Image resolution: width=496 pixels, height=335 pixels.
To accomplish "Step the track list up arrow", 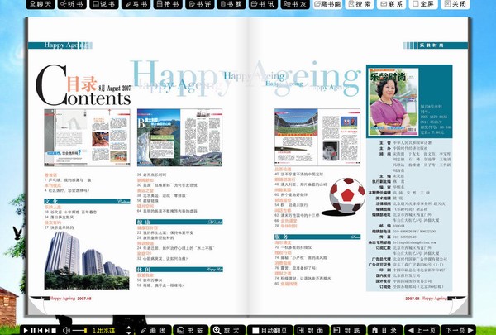I will pos(128,328).
